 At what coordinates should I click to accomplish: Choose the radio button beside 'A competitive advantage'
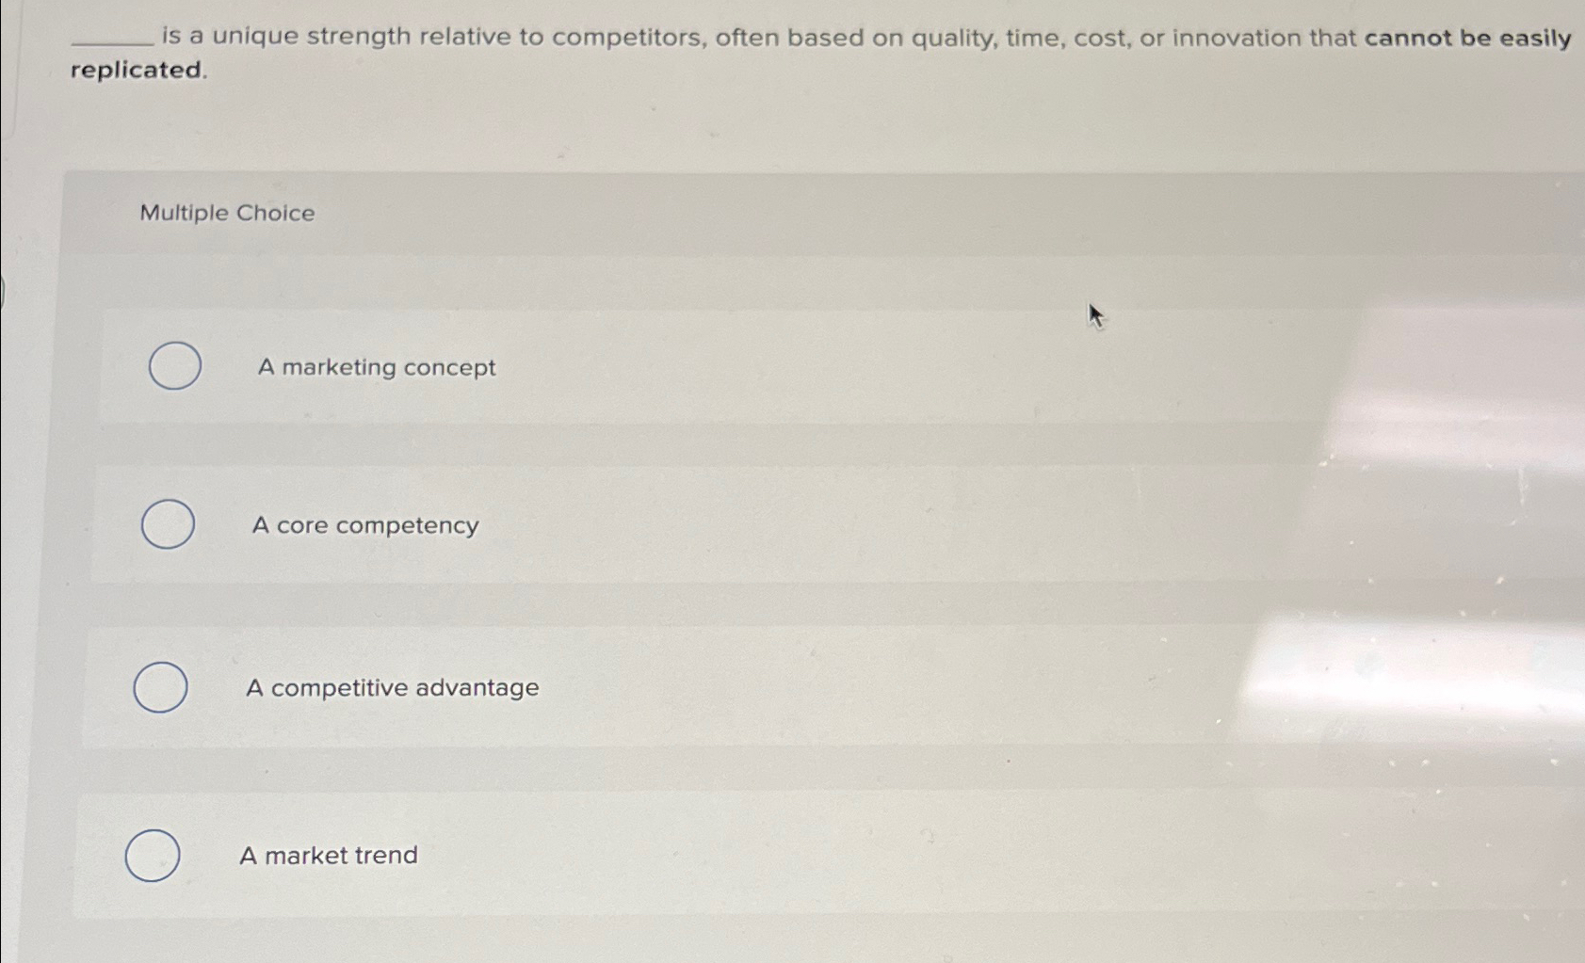click(x=160, y=688)
